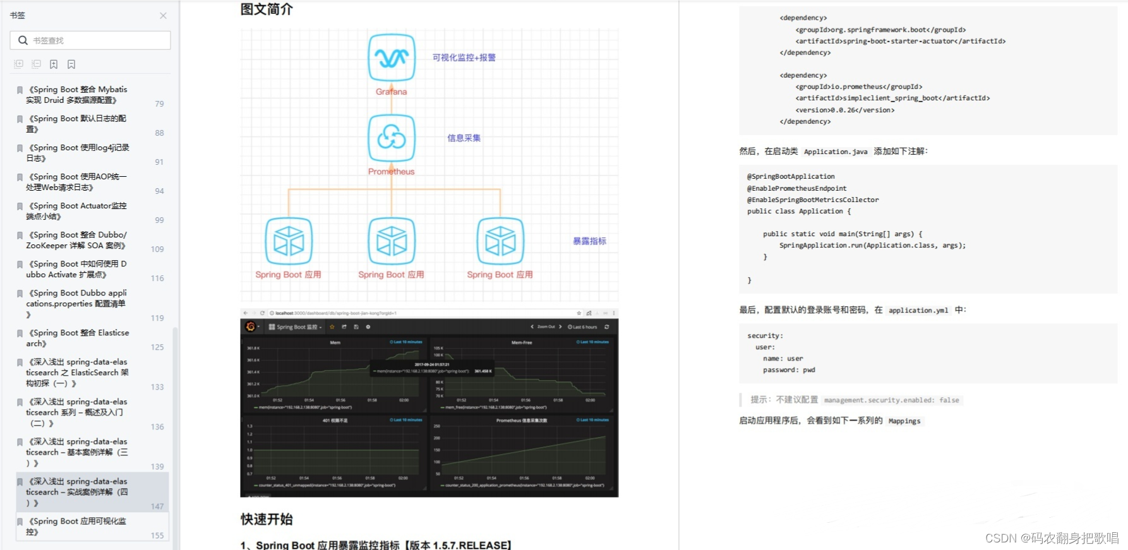Open bookmark 《Spring Boot 使用AOP统一处理Web请求日志》
The width and height of the screenshot is (1128, 550).
(76, 182)
